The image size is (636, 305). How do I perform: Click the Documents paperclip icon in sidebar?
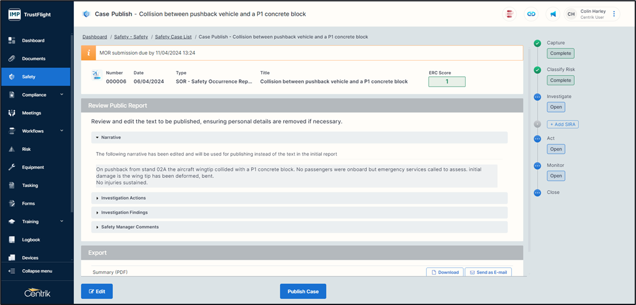click(x=12, y=59)
